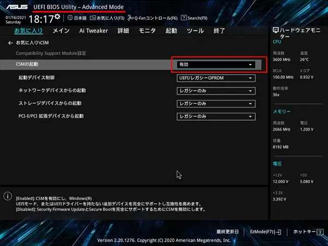Open 終了 tab
Viewport: 328px width, 246px height.
click(x=219, y=31)
